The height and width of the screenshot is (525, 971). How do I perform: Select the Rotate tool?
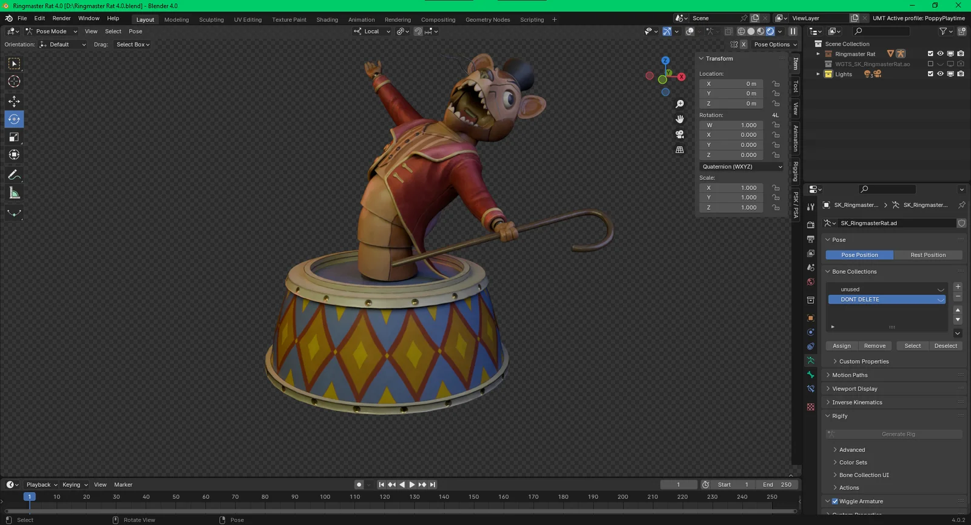(x=14, y=119)
